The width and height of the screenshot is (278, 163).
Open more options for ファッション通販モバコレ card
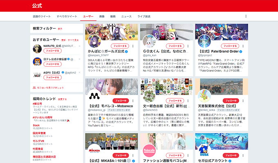click(x=188, y=155)
